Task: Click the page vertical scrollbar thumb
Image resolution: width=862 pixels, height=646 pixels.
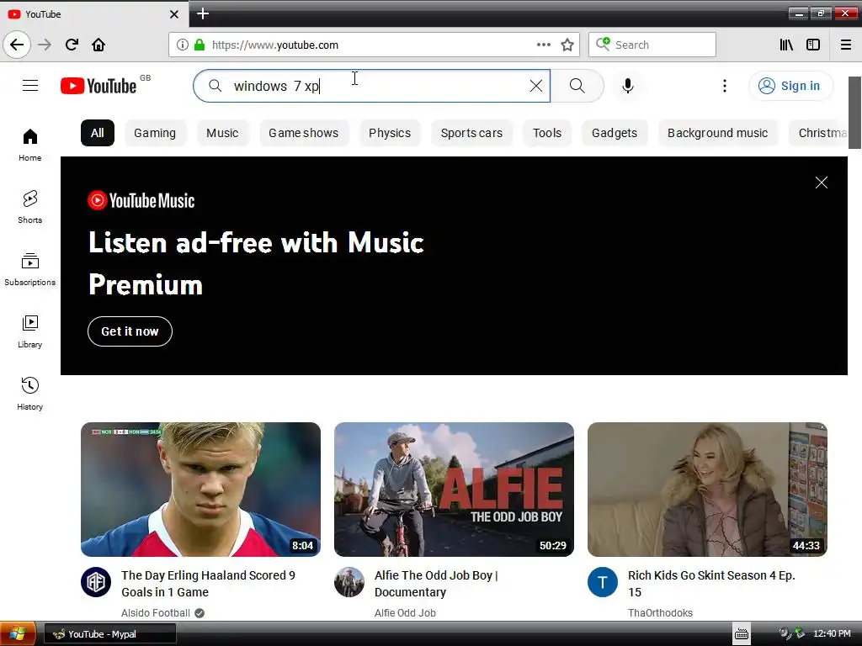Action: [854, 113]
